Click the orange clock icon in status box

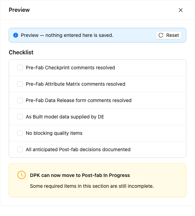(x=22, y=175)
